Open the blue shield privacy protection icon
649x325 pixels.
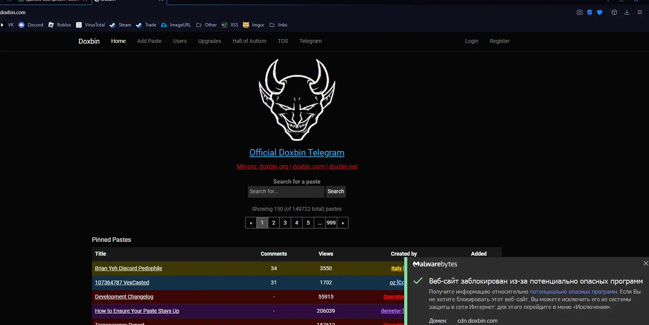590,12
